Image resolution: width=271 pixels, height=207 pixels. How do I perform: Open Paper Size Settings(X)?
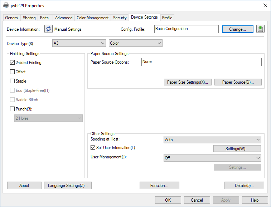tap(188, 82)
